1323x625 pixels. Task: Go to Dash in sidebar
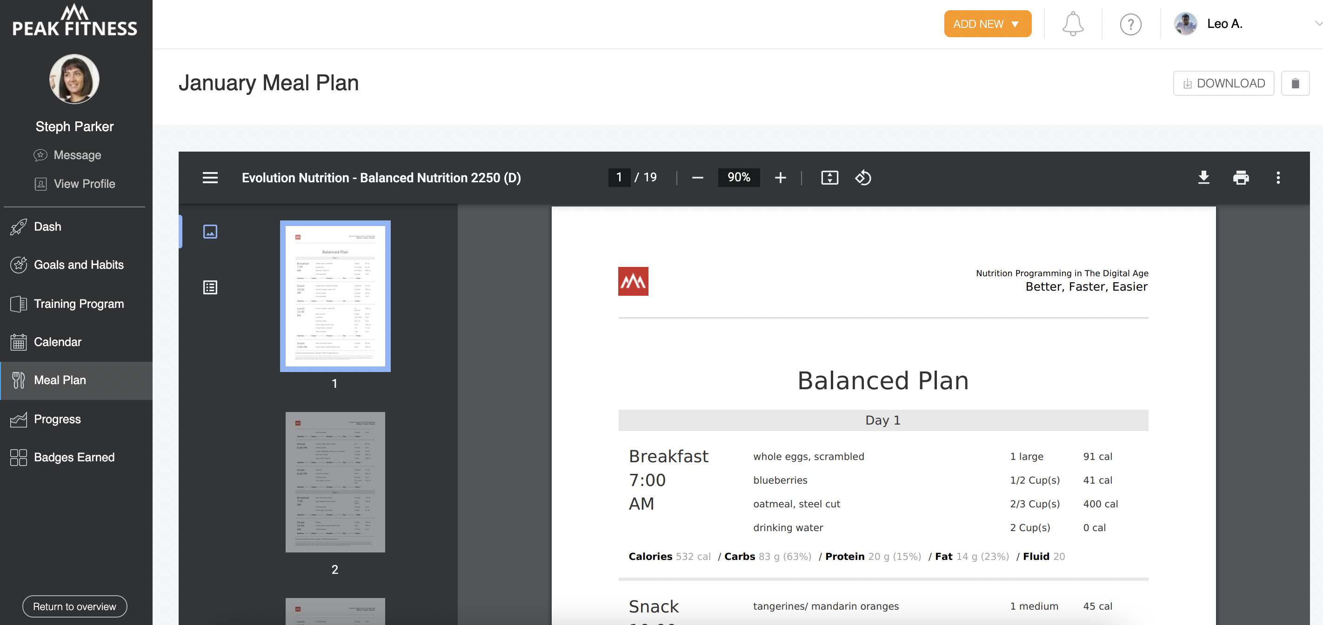pos(76,226)
